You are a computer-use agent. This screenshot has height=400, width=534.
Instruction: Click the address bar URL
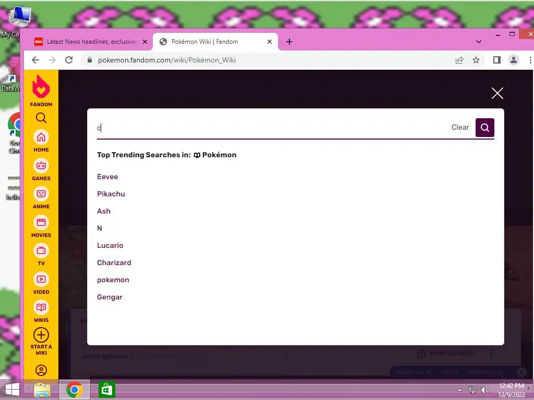(x=167, y=60)
